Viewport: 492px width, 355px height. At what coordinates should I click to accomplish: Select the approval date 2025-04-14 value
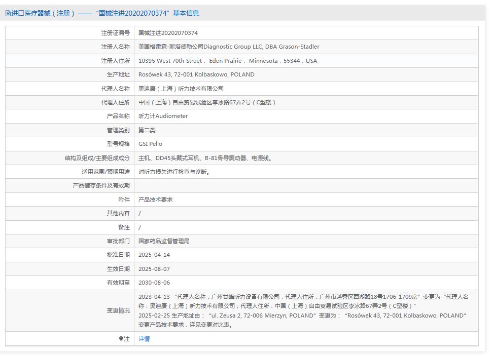pyautogui.click(x=152, y=255)
